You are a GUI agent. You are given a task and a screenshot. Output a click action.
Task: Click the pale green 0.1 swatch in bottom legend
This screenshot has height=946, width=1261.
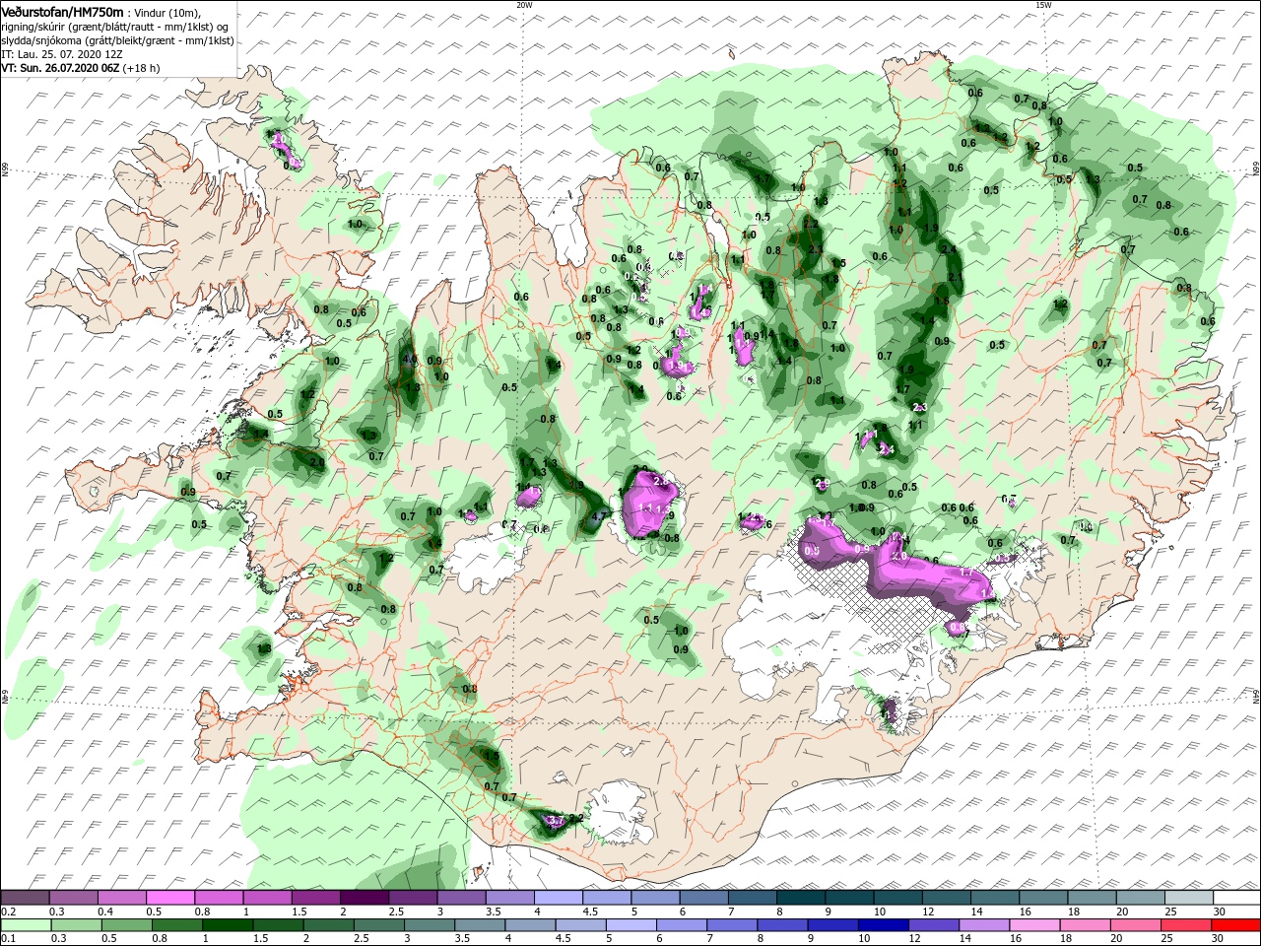pos(24,925)
